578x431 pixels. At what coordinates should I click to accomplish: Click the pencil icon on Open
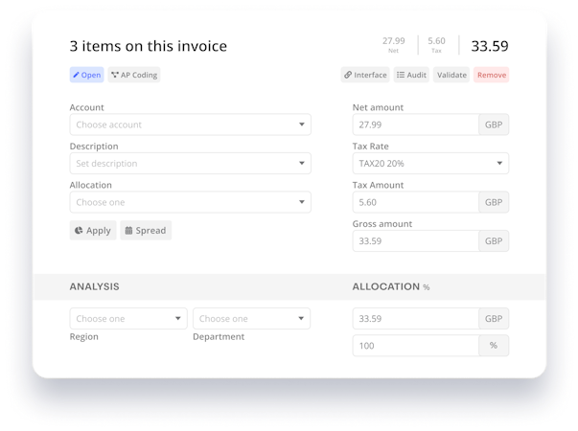(x=77, y=75)
